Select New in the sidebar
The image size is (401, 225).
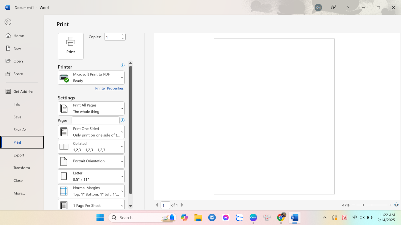coord(22,48)
